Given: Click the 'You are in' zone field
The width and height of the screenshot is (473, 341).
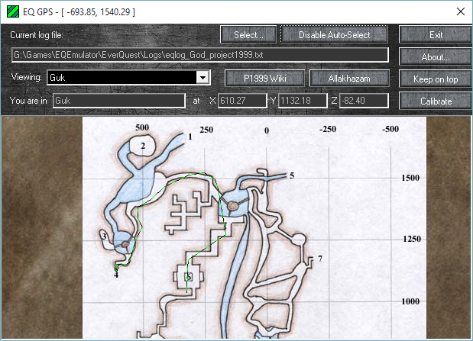Looking at the screenshot, I should tap(118, 101).
